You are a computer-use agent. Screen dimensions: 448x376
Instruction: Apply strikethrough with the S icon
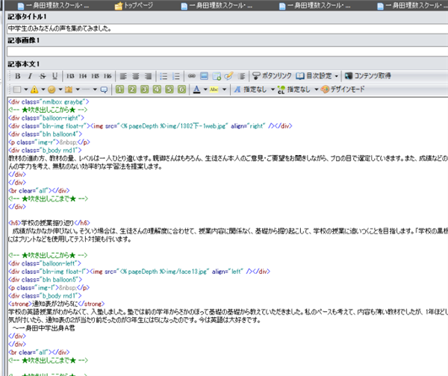(42, 76)
